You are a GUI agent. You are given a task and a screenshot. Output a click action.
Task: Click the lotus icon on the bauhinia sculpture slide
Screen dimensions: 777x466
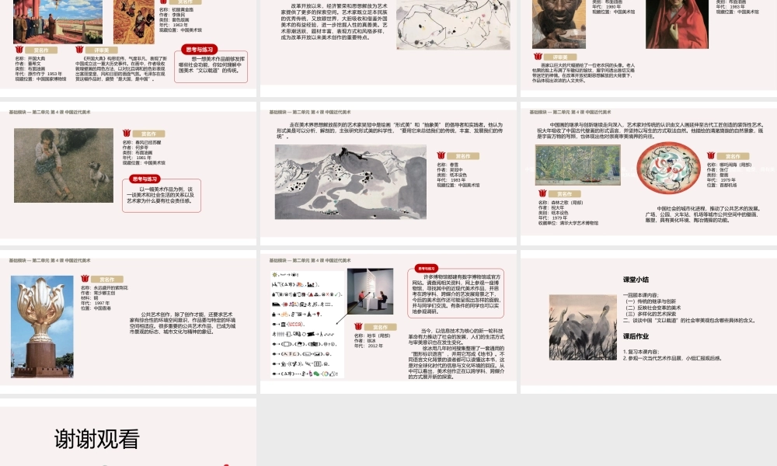[x=85, y=279]
